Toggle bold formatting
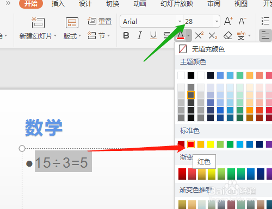 tap(126, 35)
